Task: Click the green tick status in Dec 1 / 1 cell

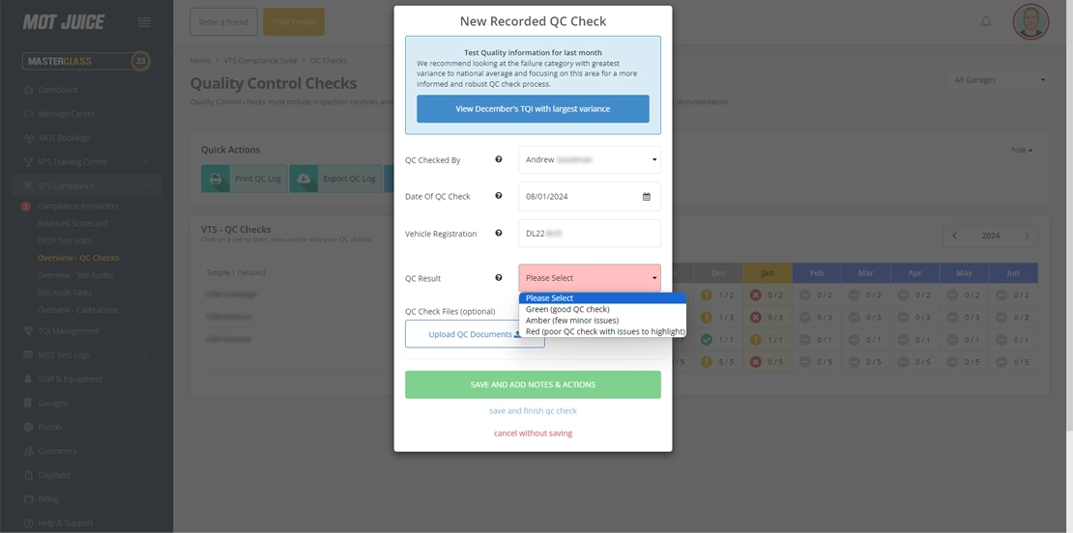Action: (x=707, y=340)
